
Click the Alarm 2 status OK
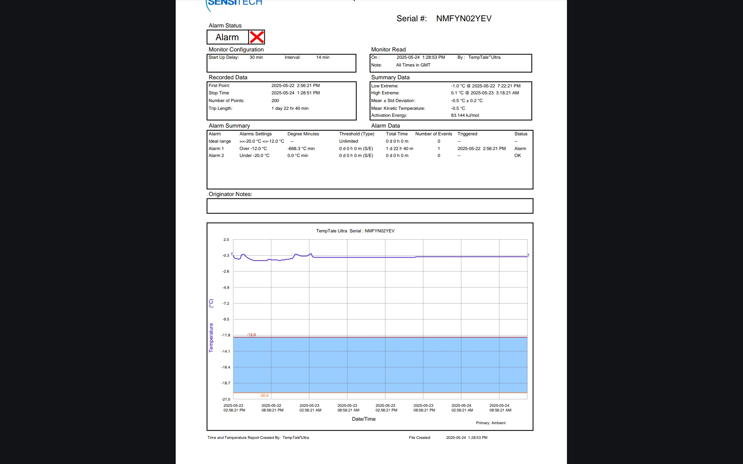(x=517, y=155)
